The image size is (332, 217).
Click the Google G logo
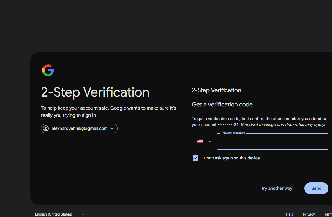[x=48, y=70]
